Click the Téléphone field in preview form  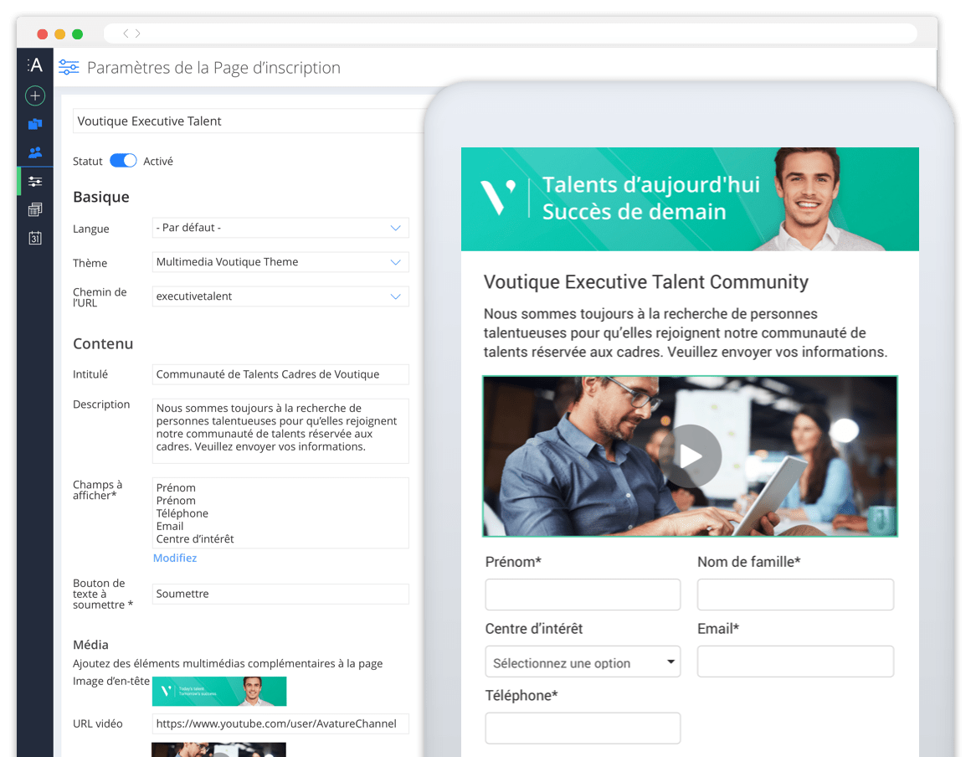(583, 728)
